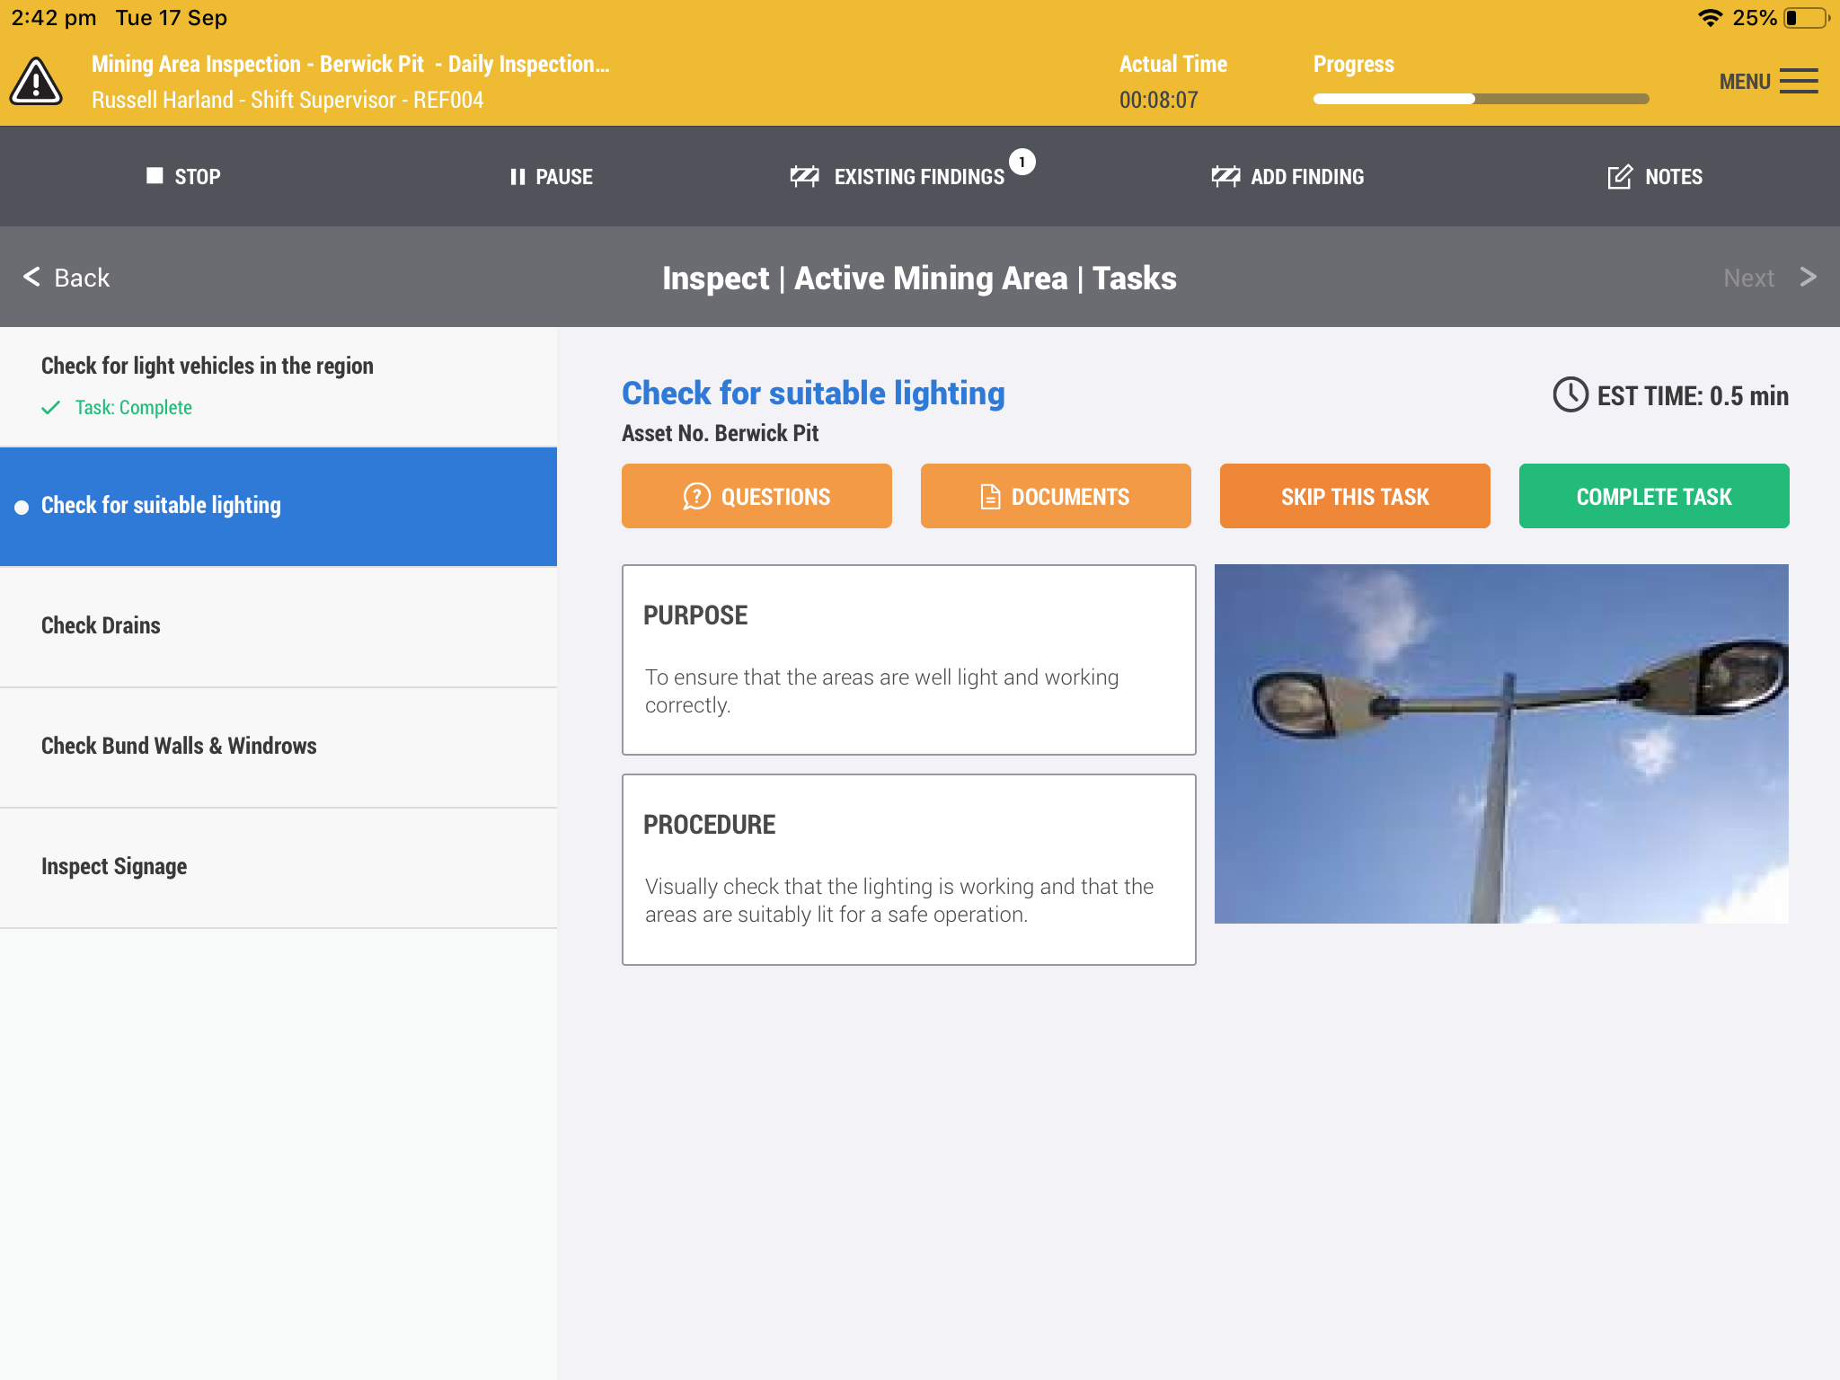
Task: Add a new finding
Action: 1287,177
